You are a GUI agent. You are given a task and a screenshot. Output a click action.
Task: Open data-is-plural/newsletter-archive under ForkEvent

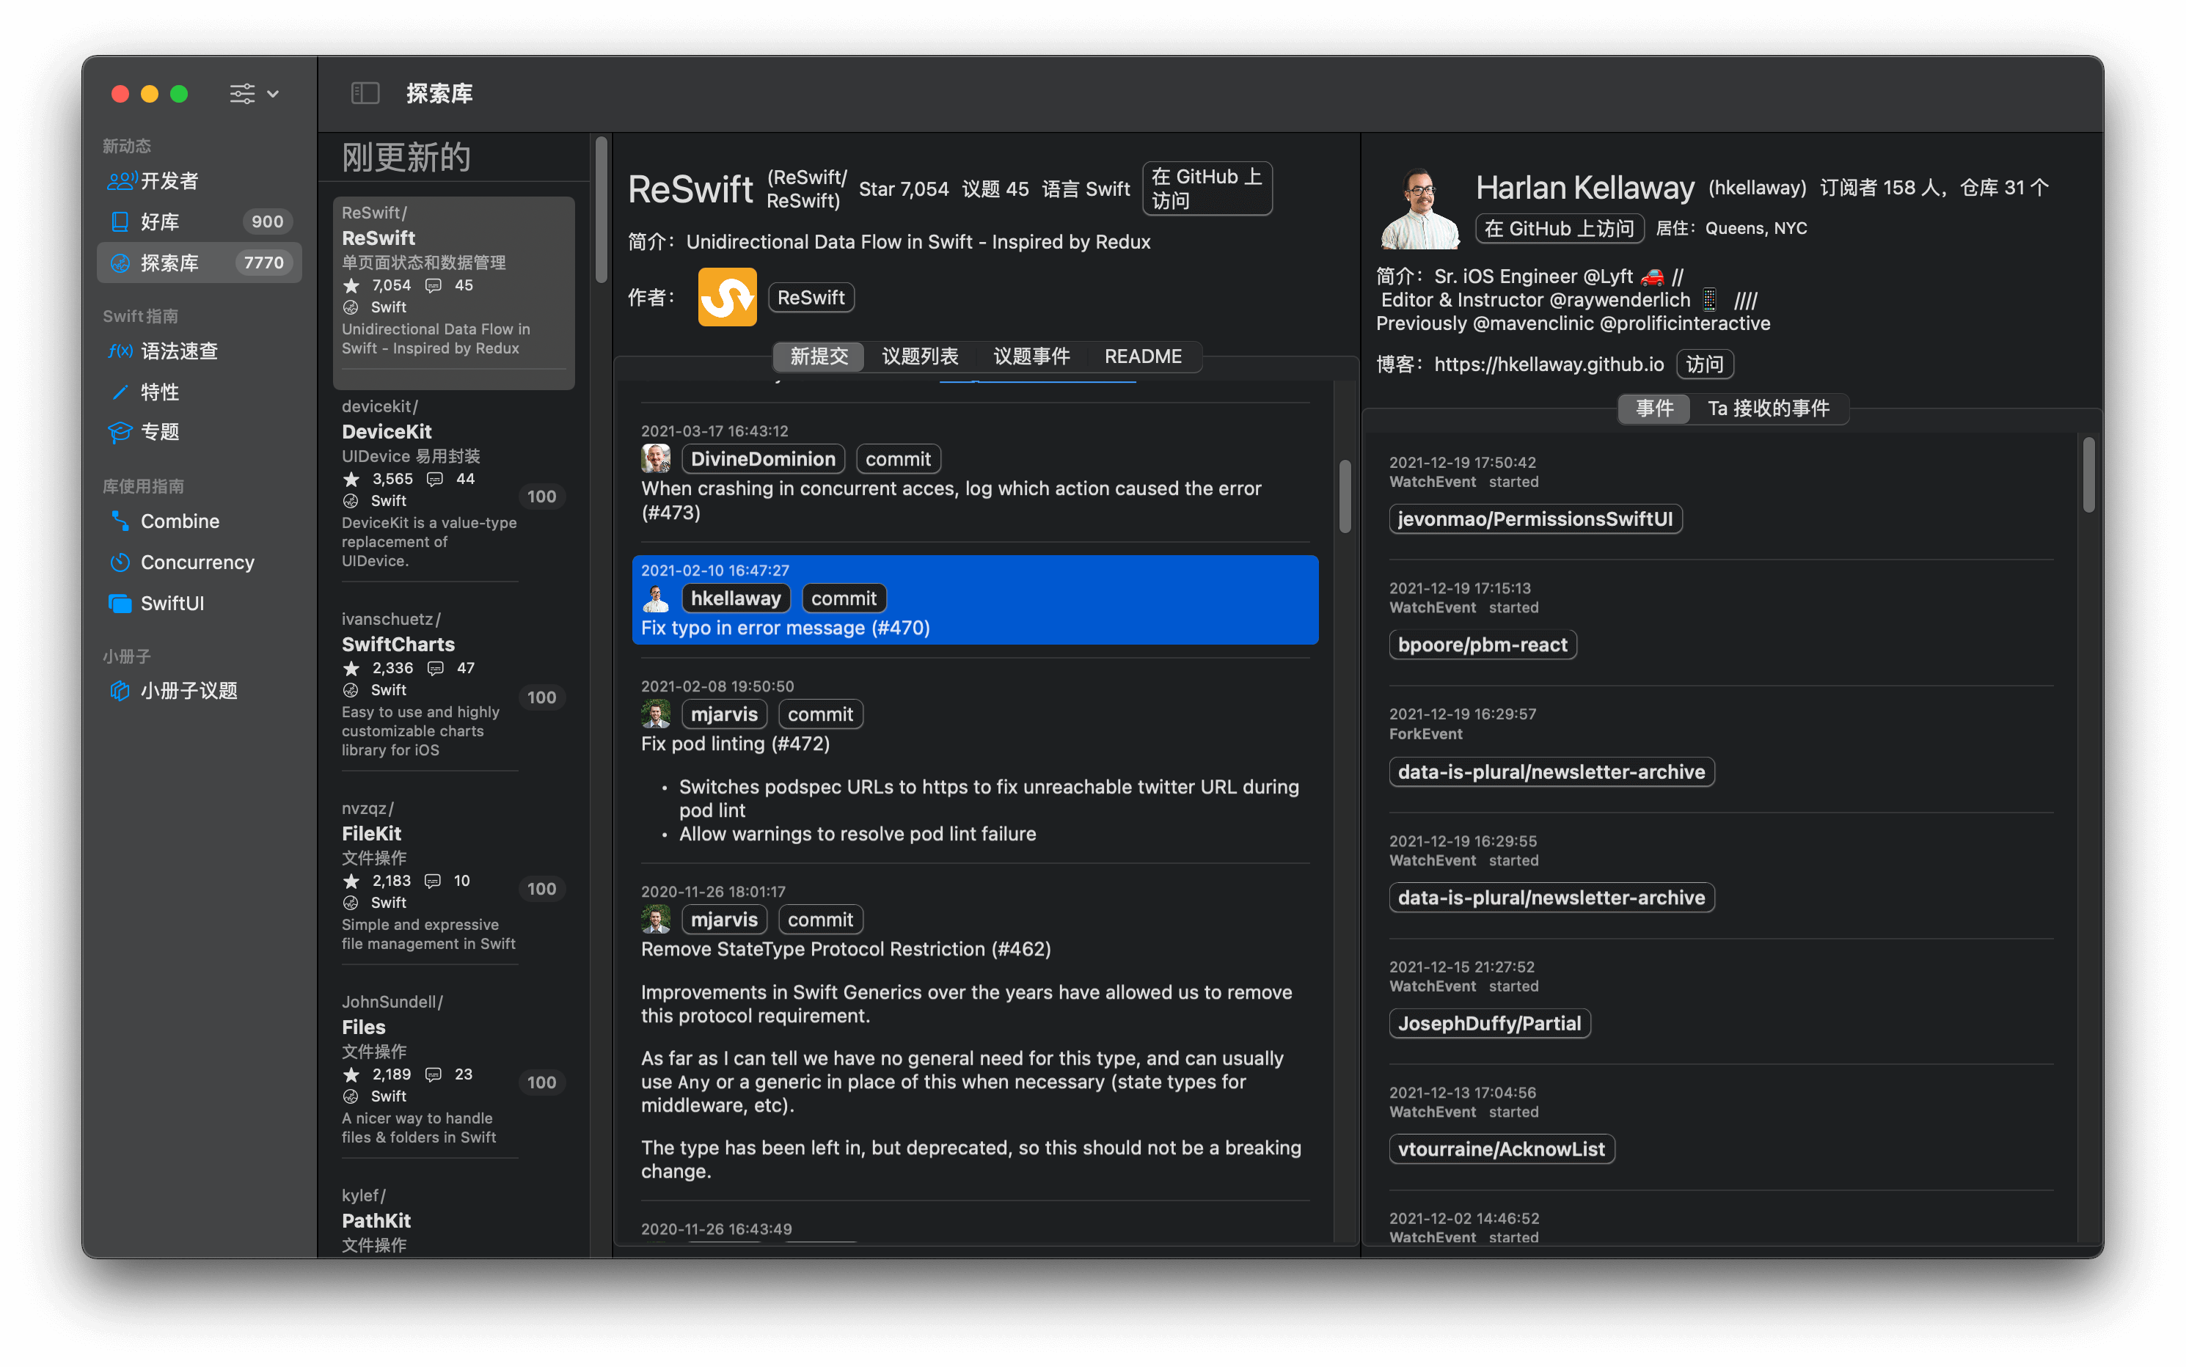tap(1551, 772)
